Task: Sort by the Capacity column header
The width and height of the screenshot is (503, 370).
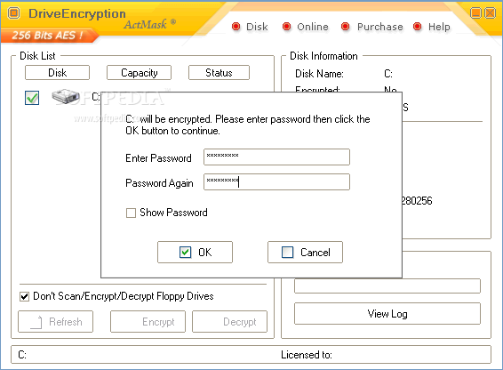Action: tap(139, 73)
